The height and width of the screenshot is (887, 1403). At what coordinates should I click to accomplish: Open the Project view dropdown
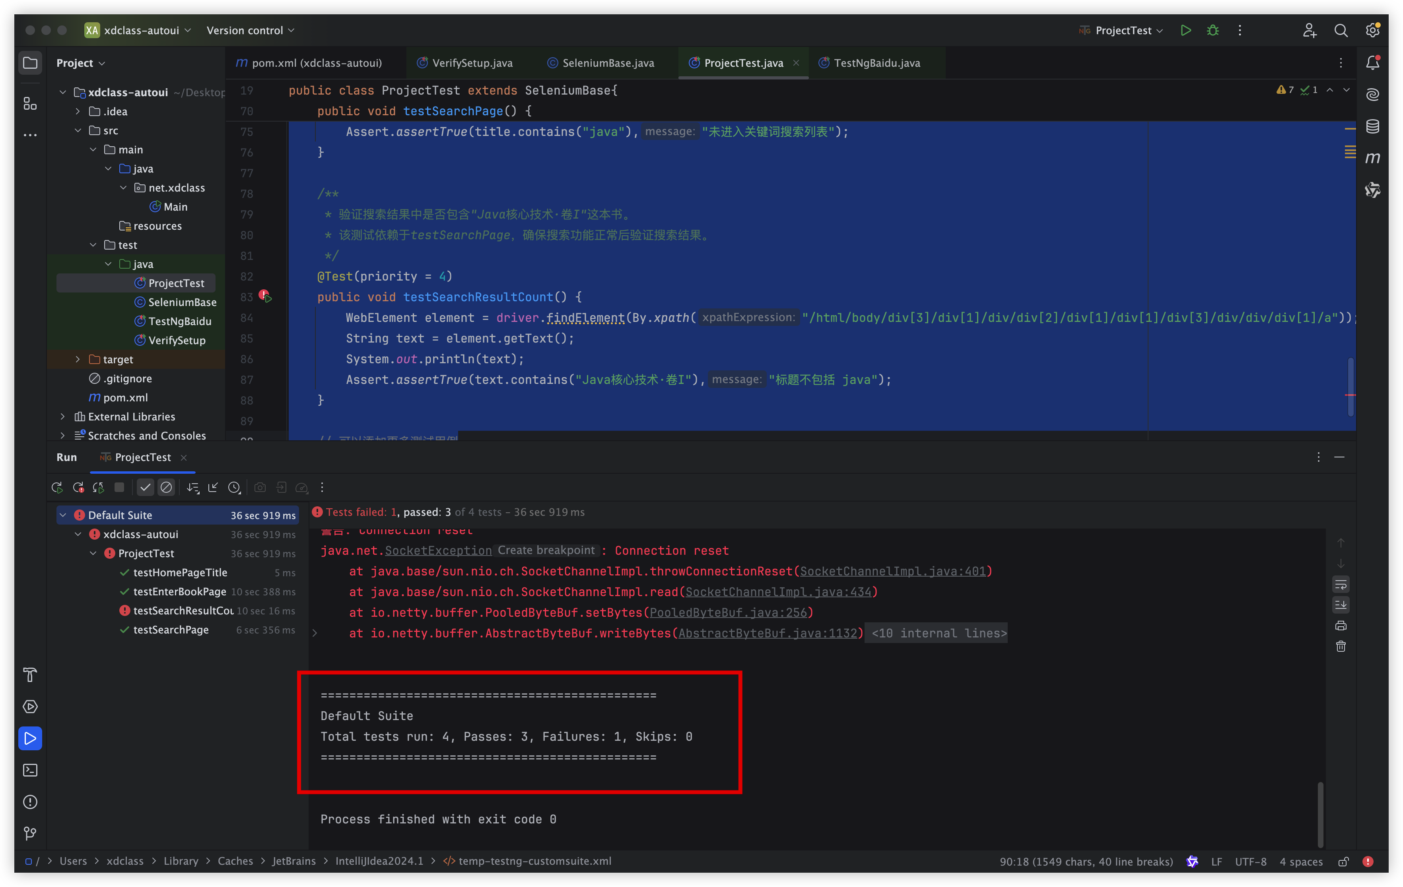81,63
